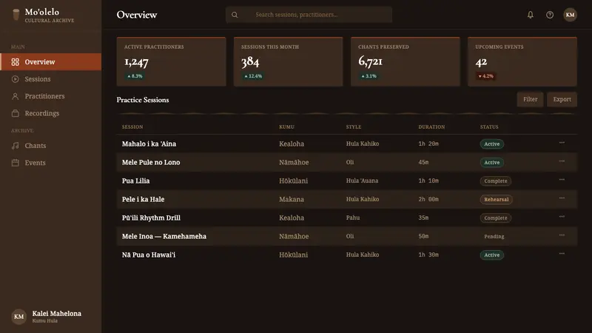Focus the search sessions input field
This screenshot has width=592, height=333.
click(309, 15)
